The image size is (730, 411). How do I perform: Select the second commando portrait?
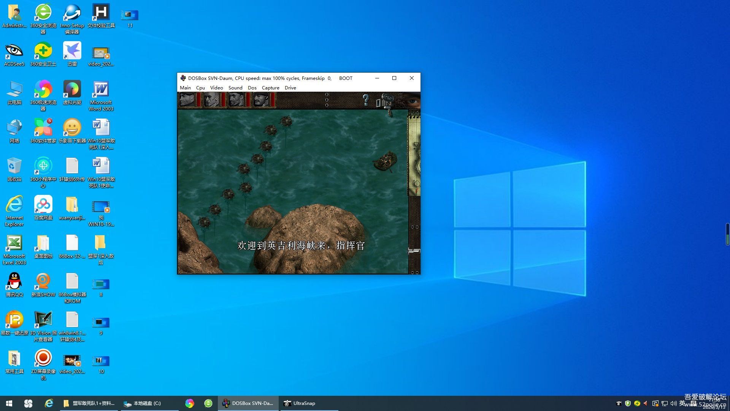click(212, 100)
